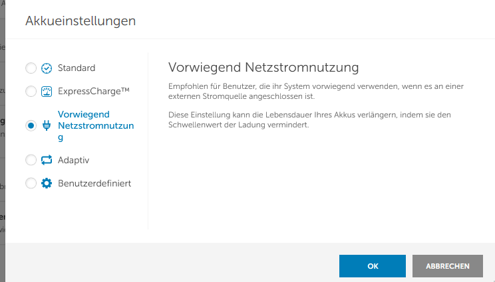Open the Benutzerdefiniert option label
Image resolution: width=495 pixels, height=282 pixels.
94,183
